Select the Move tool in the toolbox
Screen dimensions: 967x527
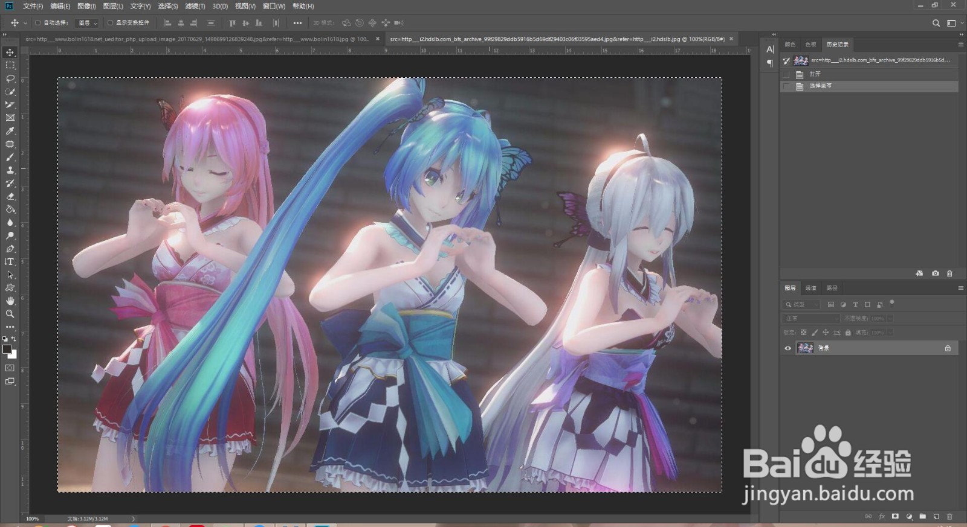point(10,53)
